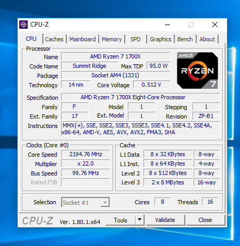This screenshot has height=246, width=240.
Task: Click the Close button at bottom
Action: click(x=205, y=220)
